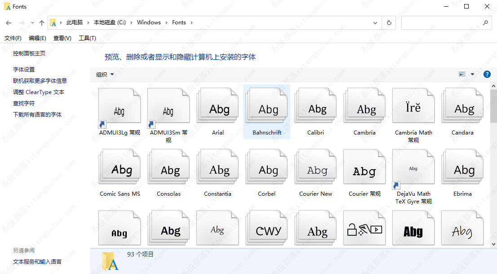Refresh the Fonts folder view

point(389,22)
